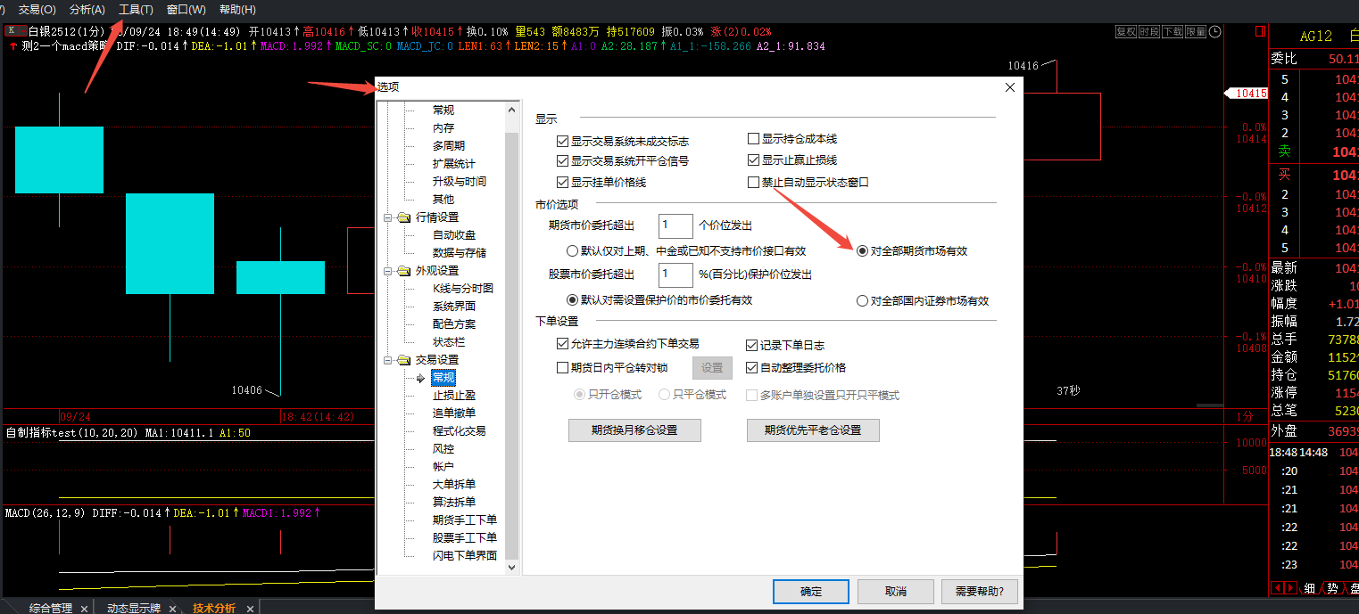Open 期货优先平老仓设置 button

click(813, 430)
